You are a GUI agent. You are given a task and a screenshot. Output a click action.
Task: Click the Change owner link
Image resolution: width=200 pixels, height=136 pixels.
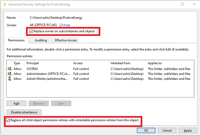(65, 25)
